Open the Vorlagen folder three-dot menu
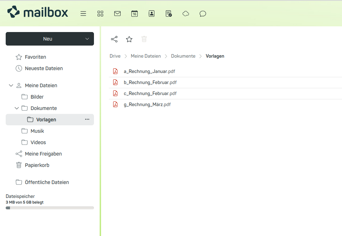This screenshot has height=236, width=342. click(x=87, y=119)
